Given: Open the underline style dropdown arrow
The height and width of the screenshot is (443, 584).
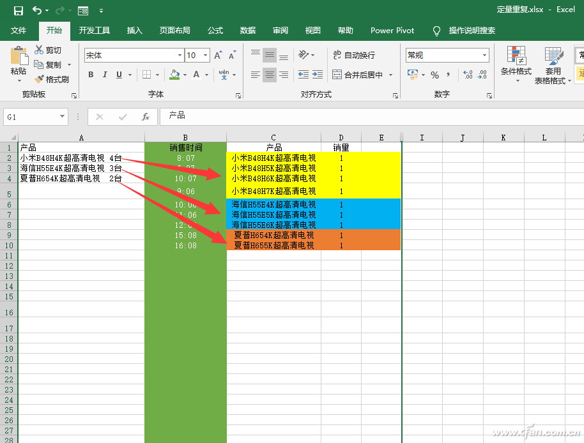Looking at the screenshot, I should [x=130, y=75].
